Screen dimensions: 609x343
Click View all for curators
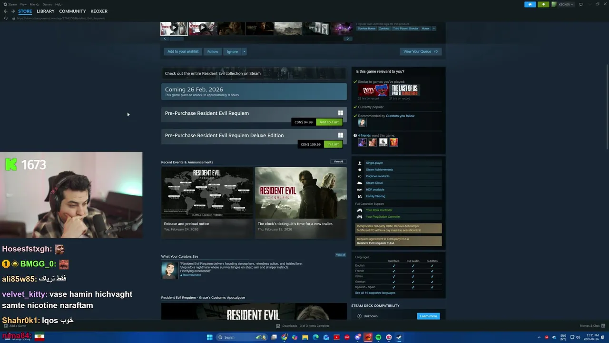(x=341, y=255)
